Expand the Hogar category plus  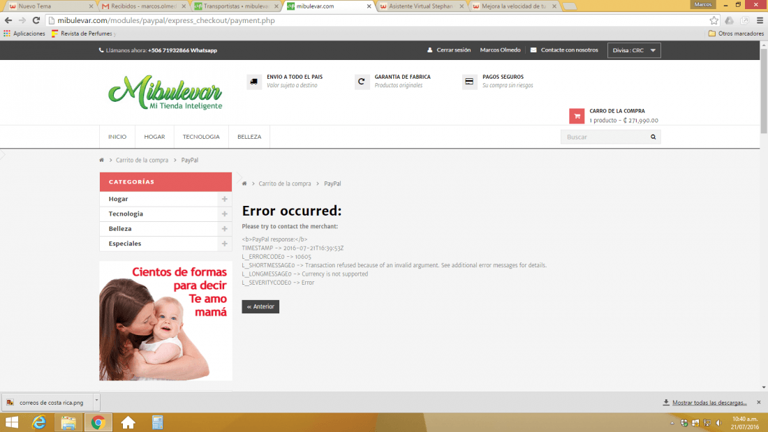[x=224, y=199]
